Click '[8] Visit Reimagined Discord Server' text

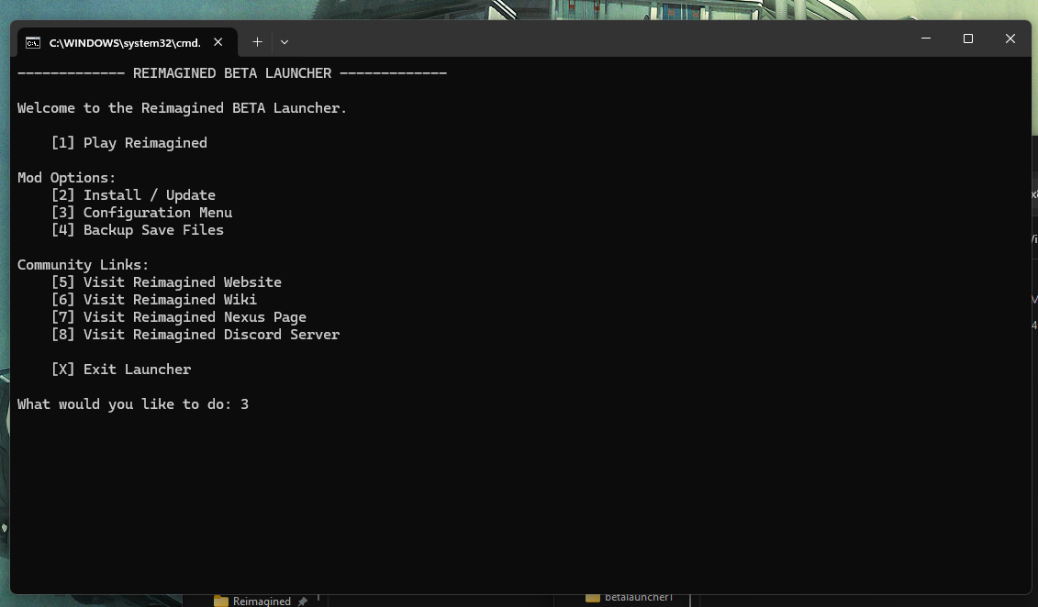[x=195, y=335]
